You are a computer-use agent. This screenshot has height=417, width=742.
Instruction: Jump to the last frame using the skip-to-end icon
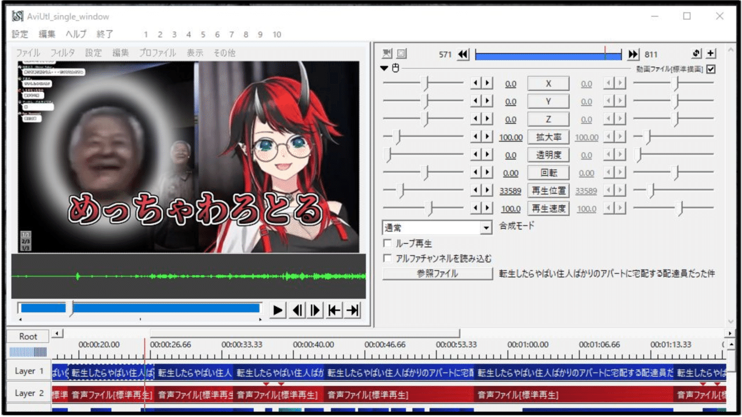click(x=352, y=310)
